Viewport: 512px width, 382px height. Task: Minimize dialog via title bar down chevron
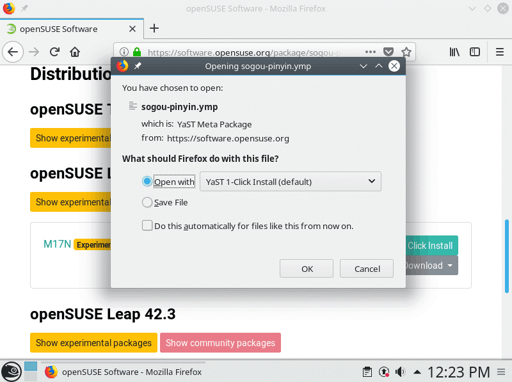tap(363, 66)
